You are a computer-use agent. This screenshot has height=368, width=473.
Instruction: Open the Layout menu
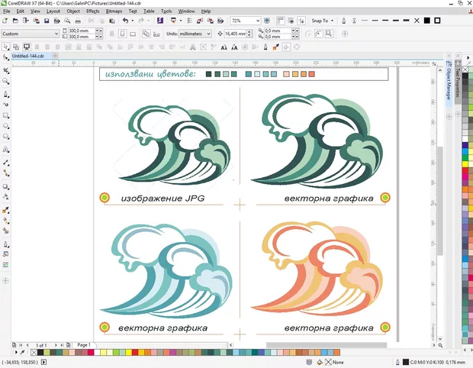tap(53, 11)
